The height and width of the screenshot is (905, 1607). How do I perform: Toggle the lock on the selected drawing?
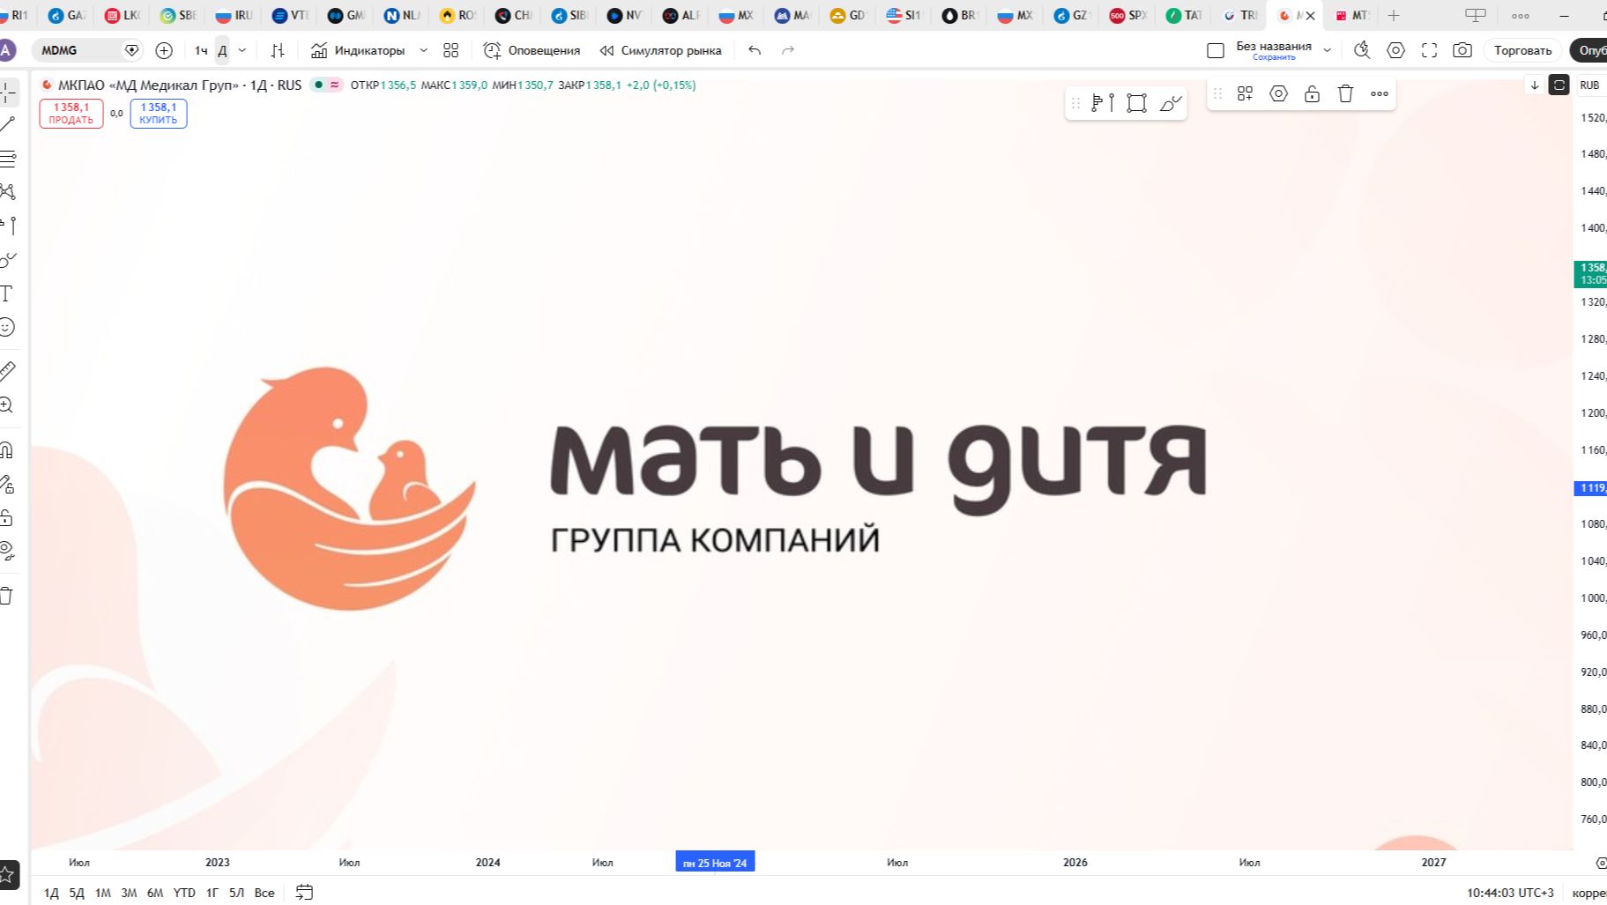click(x=1312, y=93)
